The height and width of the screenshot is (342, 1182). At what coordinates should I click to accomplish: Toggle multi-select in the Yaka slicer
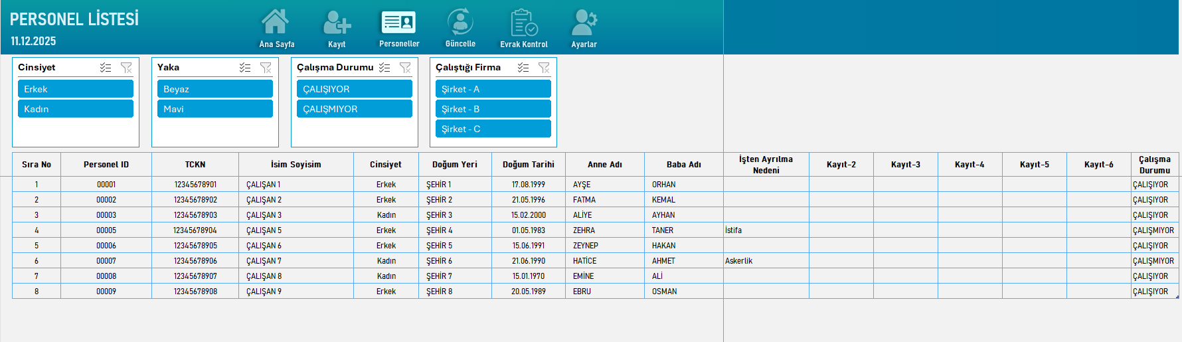[x=245, y=68]
